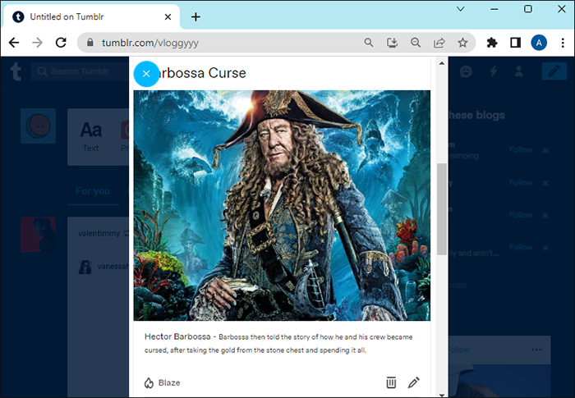The height and width of the screenshot is (398, 575).
Task: Open the browser extensions menu
Action: point(492,43)
